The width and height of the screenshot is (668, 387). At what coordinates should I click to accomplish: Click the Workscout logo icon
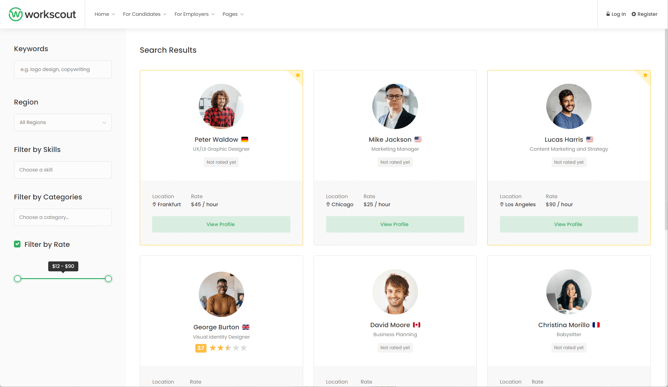(x=16, y=14)
